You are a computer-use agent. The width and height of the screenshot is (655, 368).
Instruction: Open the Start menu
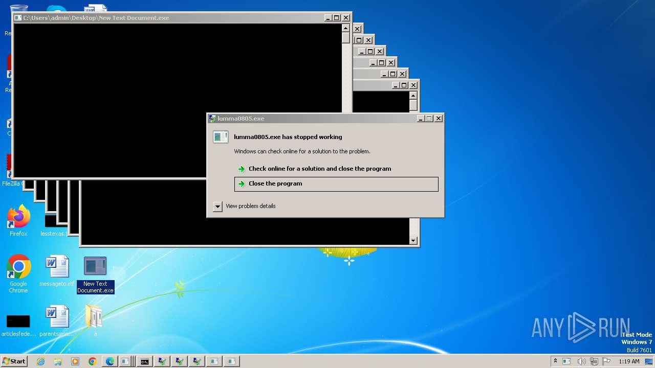(x=14, y=361)
